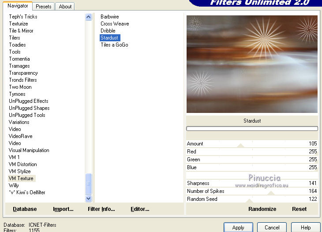Select the Dribble filter
This screenshot has height=232, width=322.
pos(108,31)
